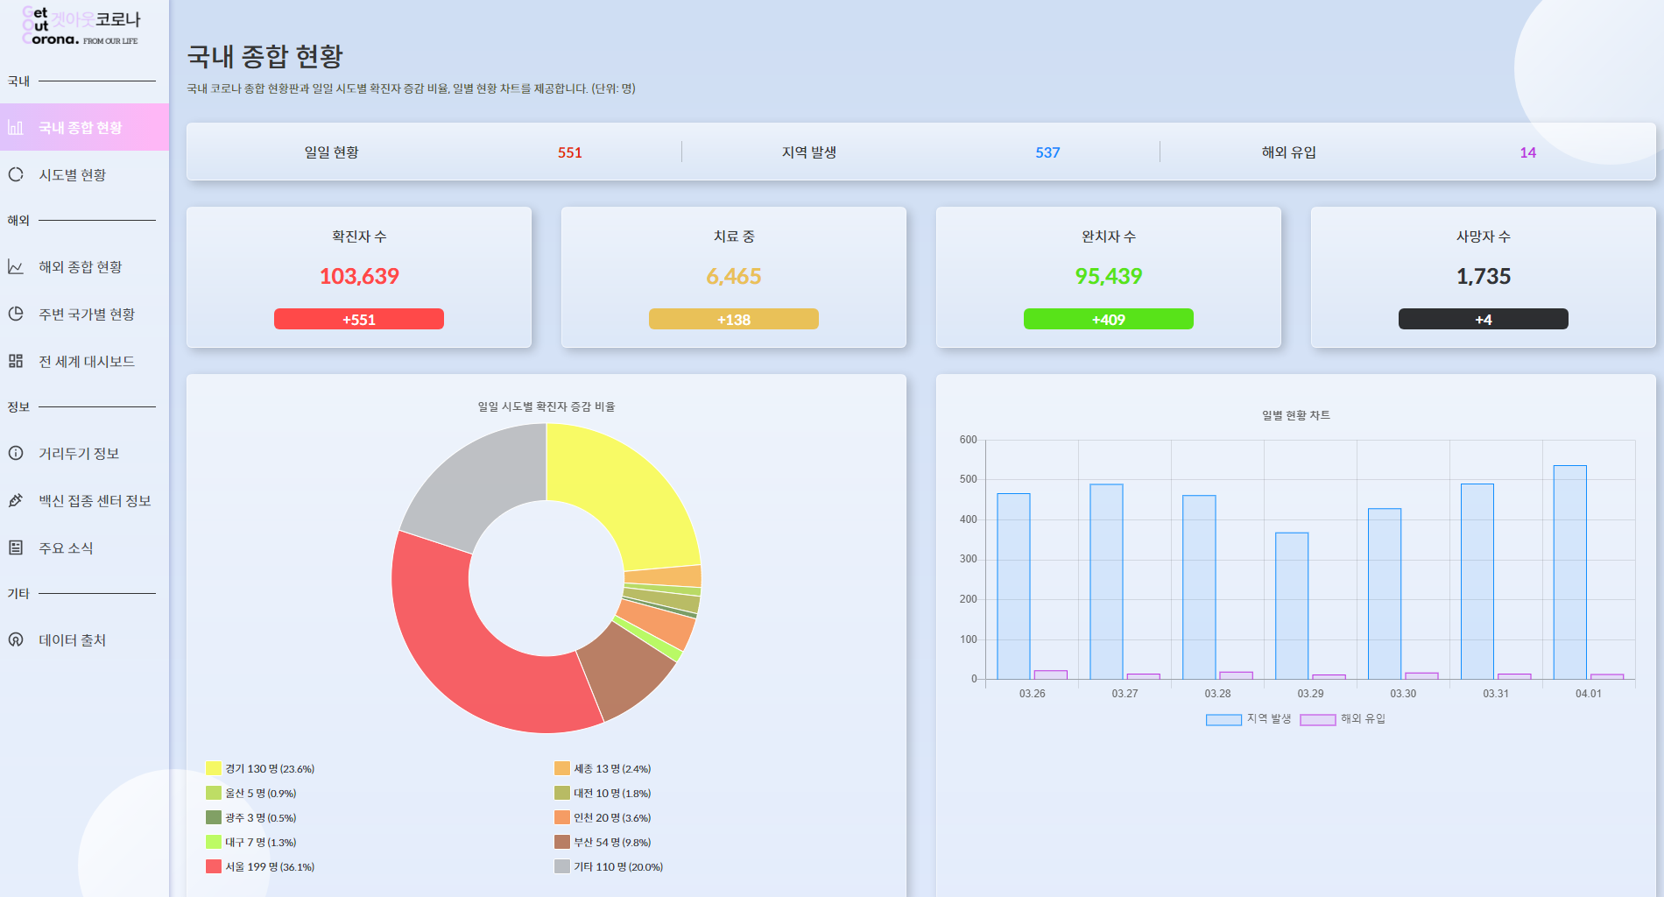Click the 03.26 blue bar
This screenshot has width=1664, height=897.
(1013, 586)
